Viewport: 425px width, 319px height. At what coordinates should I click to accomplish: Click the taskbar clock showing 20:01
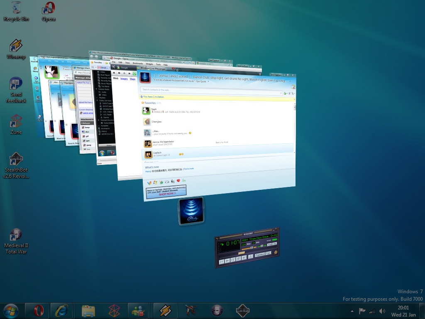(403, 311)
